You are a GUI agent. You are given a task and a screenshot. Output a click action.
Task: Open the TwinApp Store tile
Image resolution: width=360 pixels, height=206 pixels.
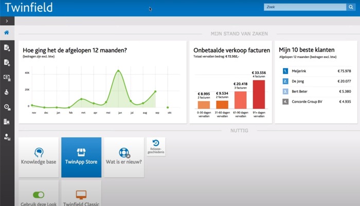[81, 157]
